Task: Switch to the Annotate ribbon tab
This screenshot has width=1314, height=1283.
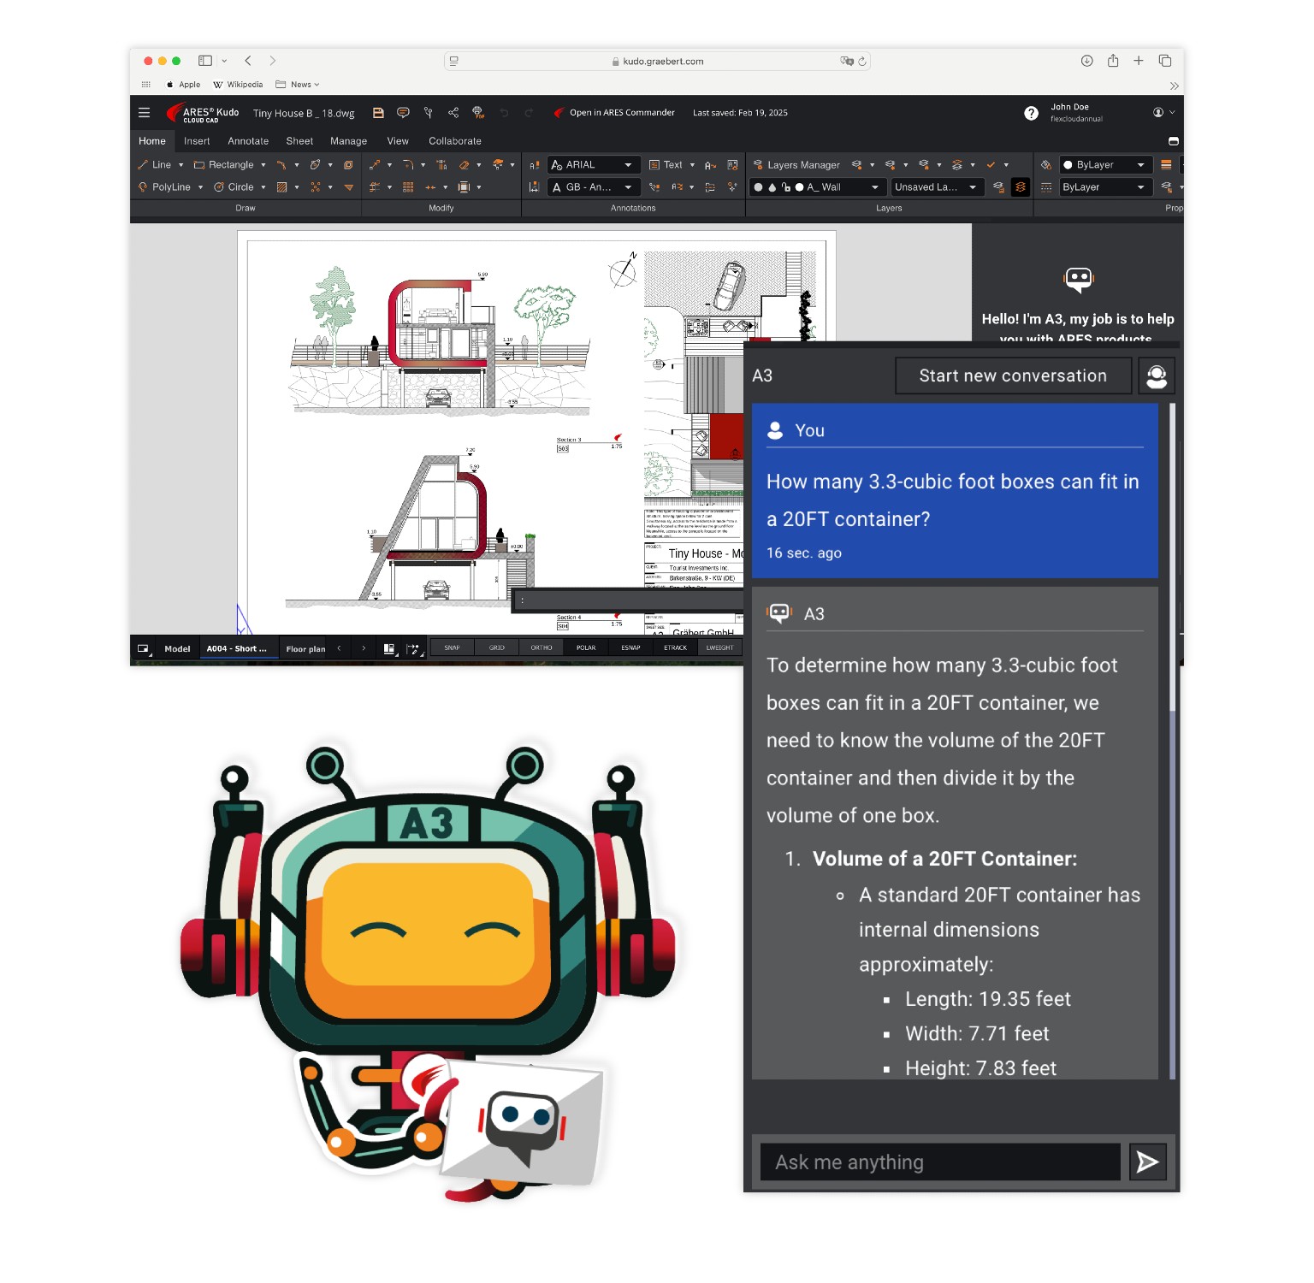Action: (x=248, y=141)
